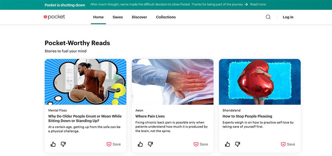Open the back pain cartoon thumbnail
The height and width of the screenshot is (156, 332).
click(86, 82)
